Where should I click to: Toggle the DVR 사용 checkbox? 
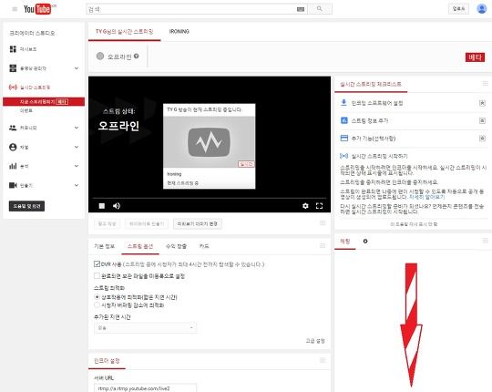coord(97,264)
